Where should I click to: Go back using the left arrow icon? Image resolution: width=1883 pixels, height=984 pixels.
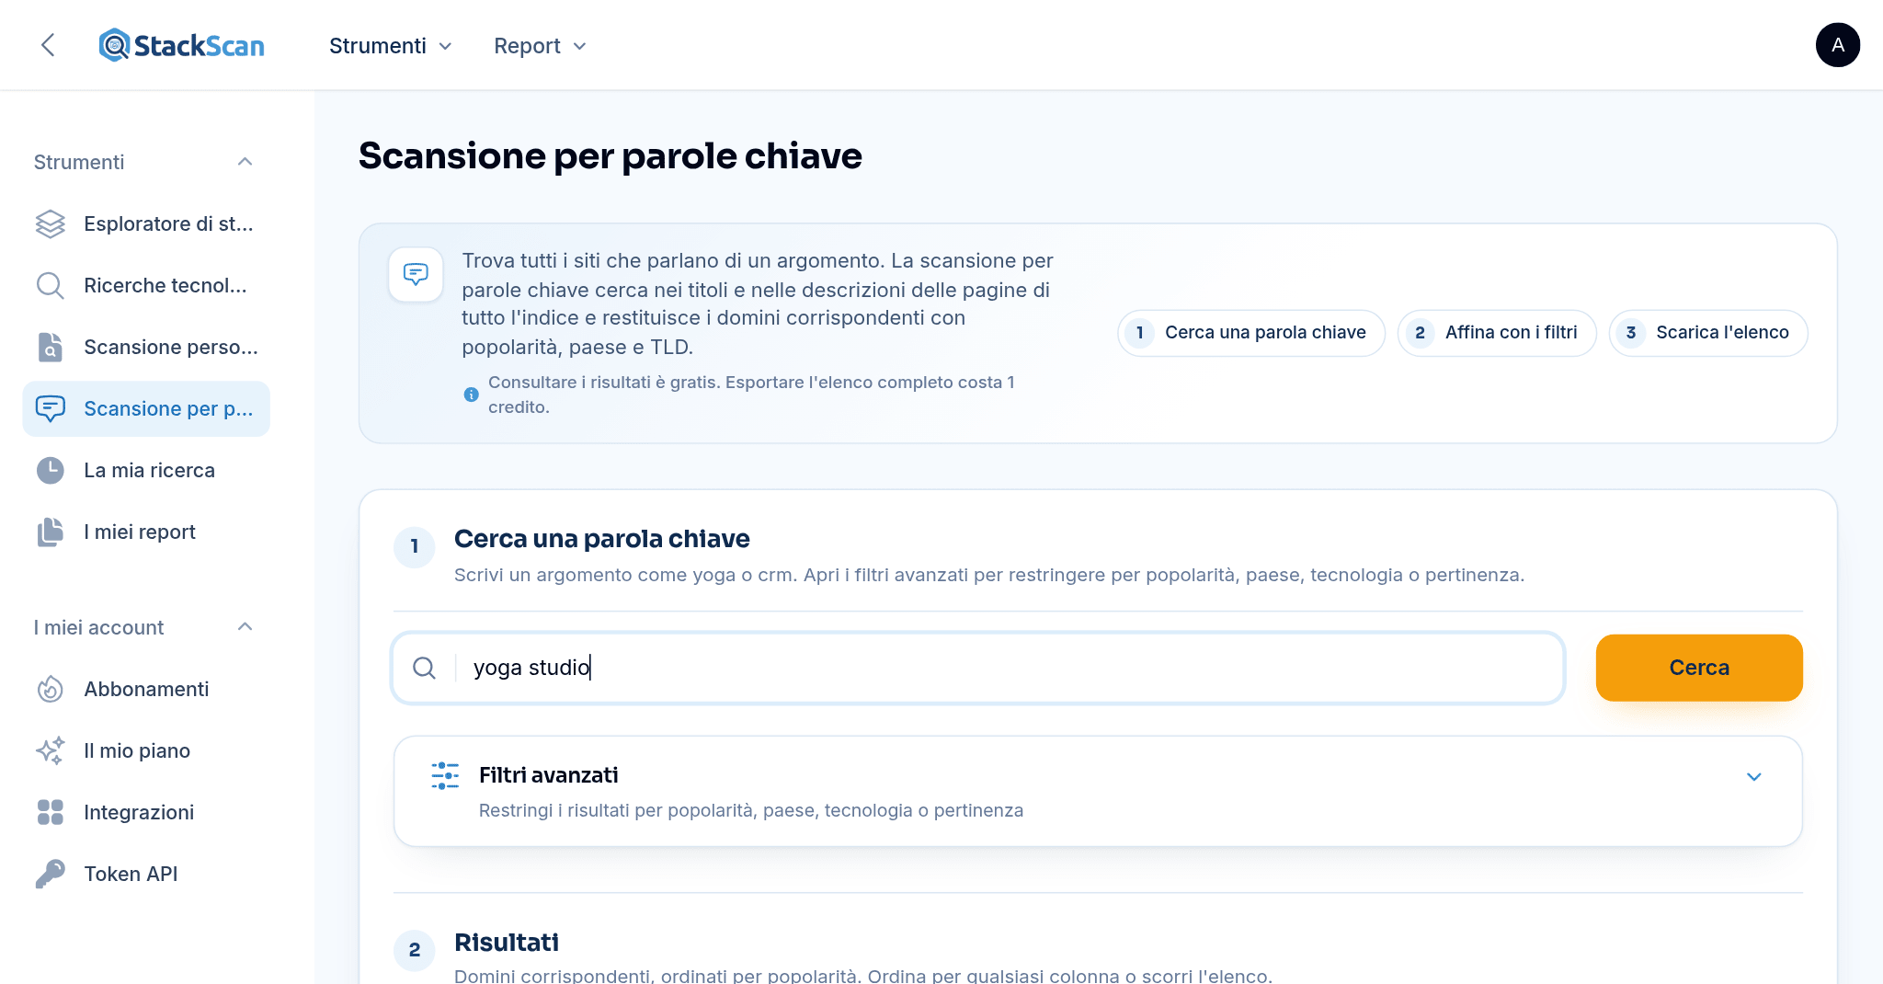point(49,45)
